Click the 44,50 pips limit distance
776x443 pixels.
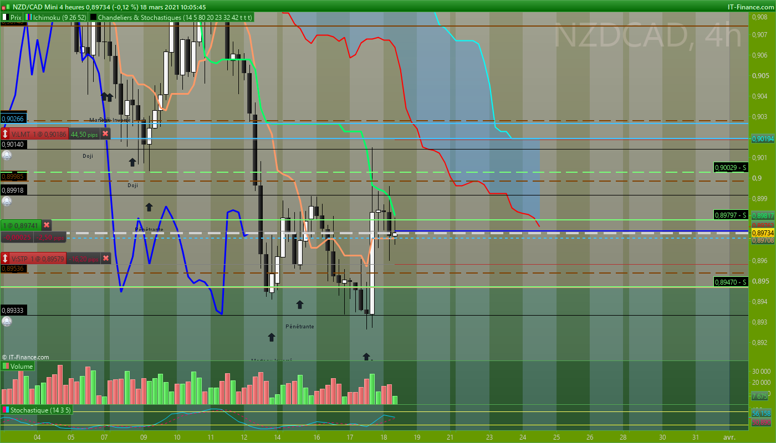tap(84, 134)
